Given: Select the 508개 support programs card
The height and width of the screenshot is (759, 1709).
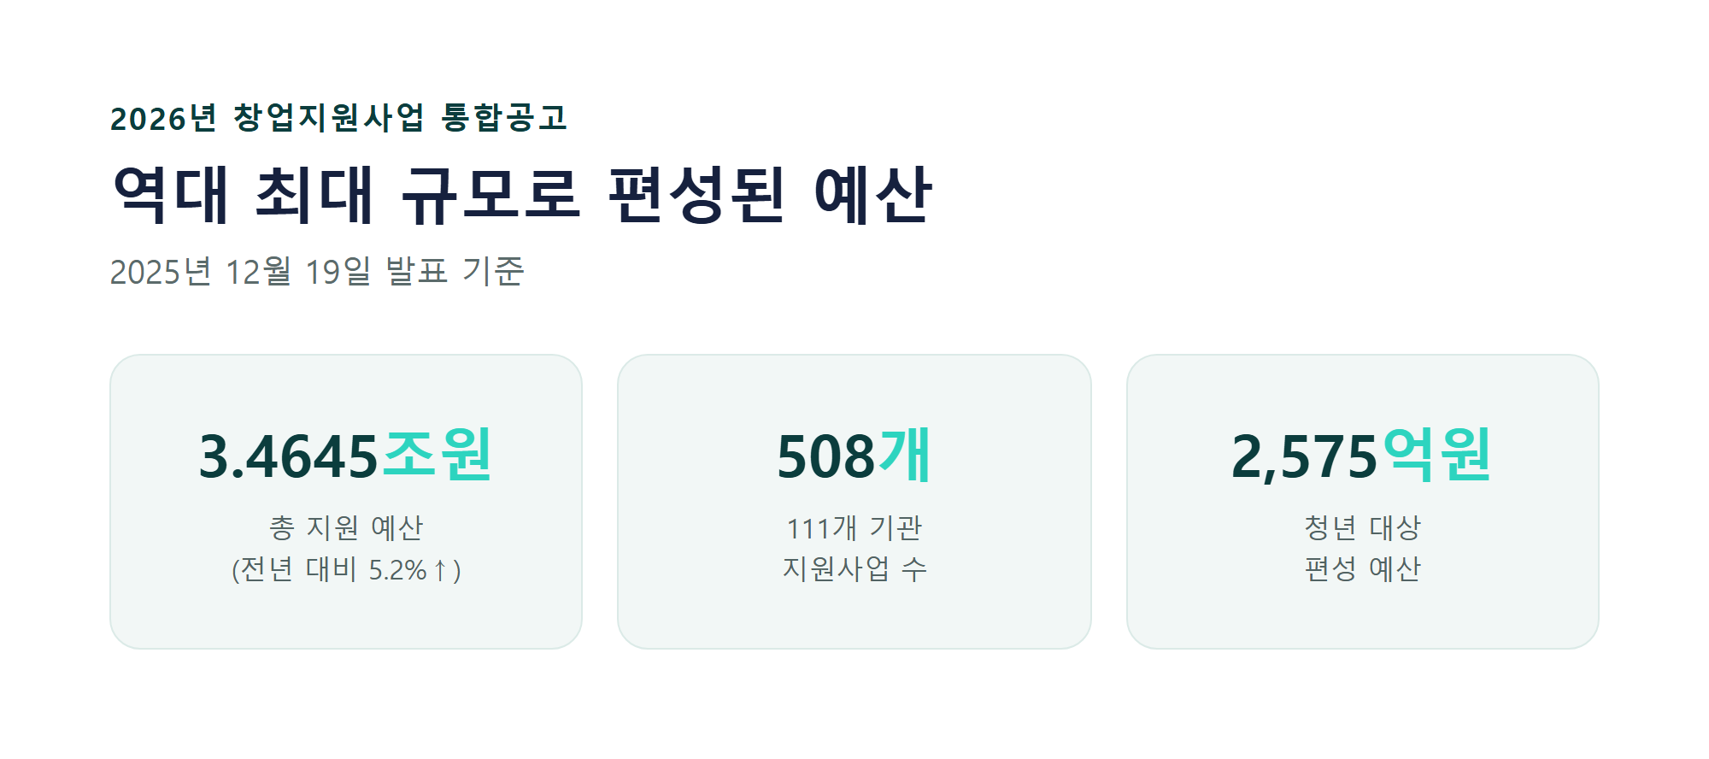Looking at the screenshot, I should (x=854, y=502).
